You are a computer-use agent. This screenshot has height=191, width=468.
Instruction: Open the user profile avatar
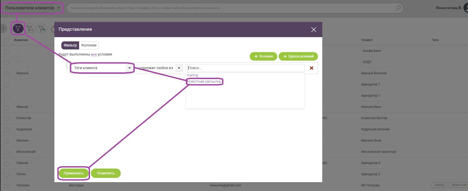[466, 8]
